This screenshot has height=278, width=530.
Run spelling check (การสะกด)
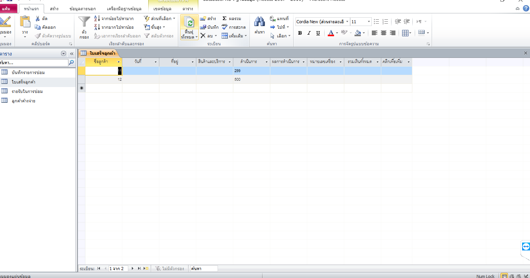(x=225, y=27)
